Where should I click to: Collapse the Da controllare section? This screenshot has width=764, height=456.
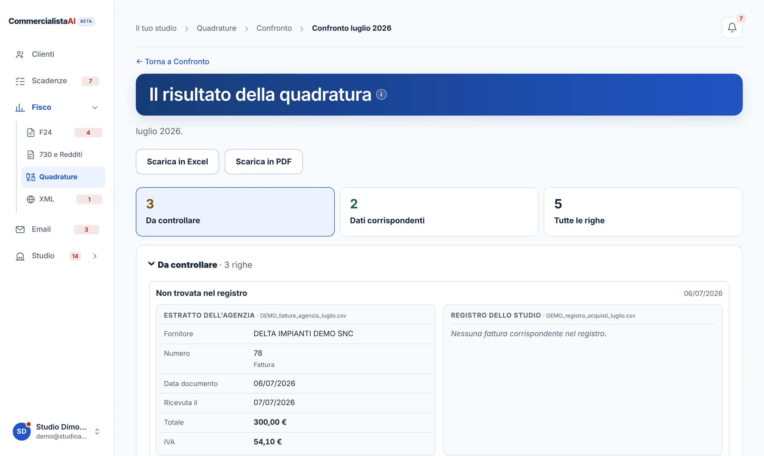tap(151, 264)
